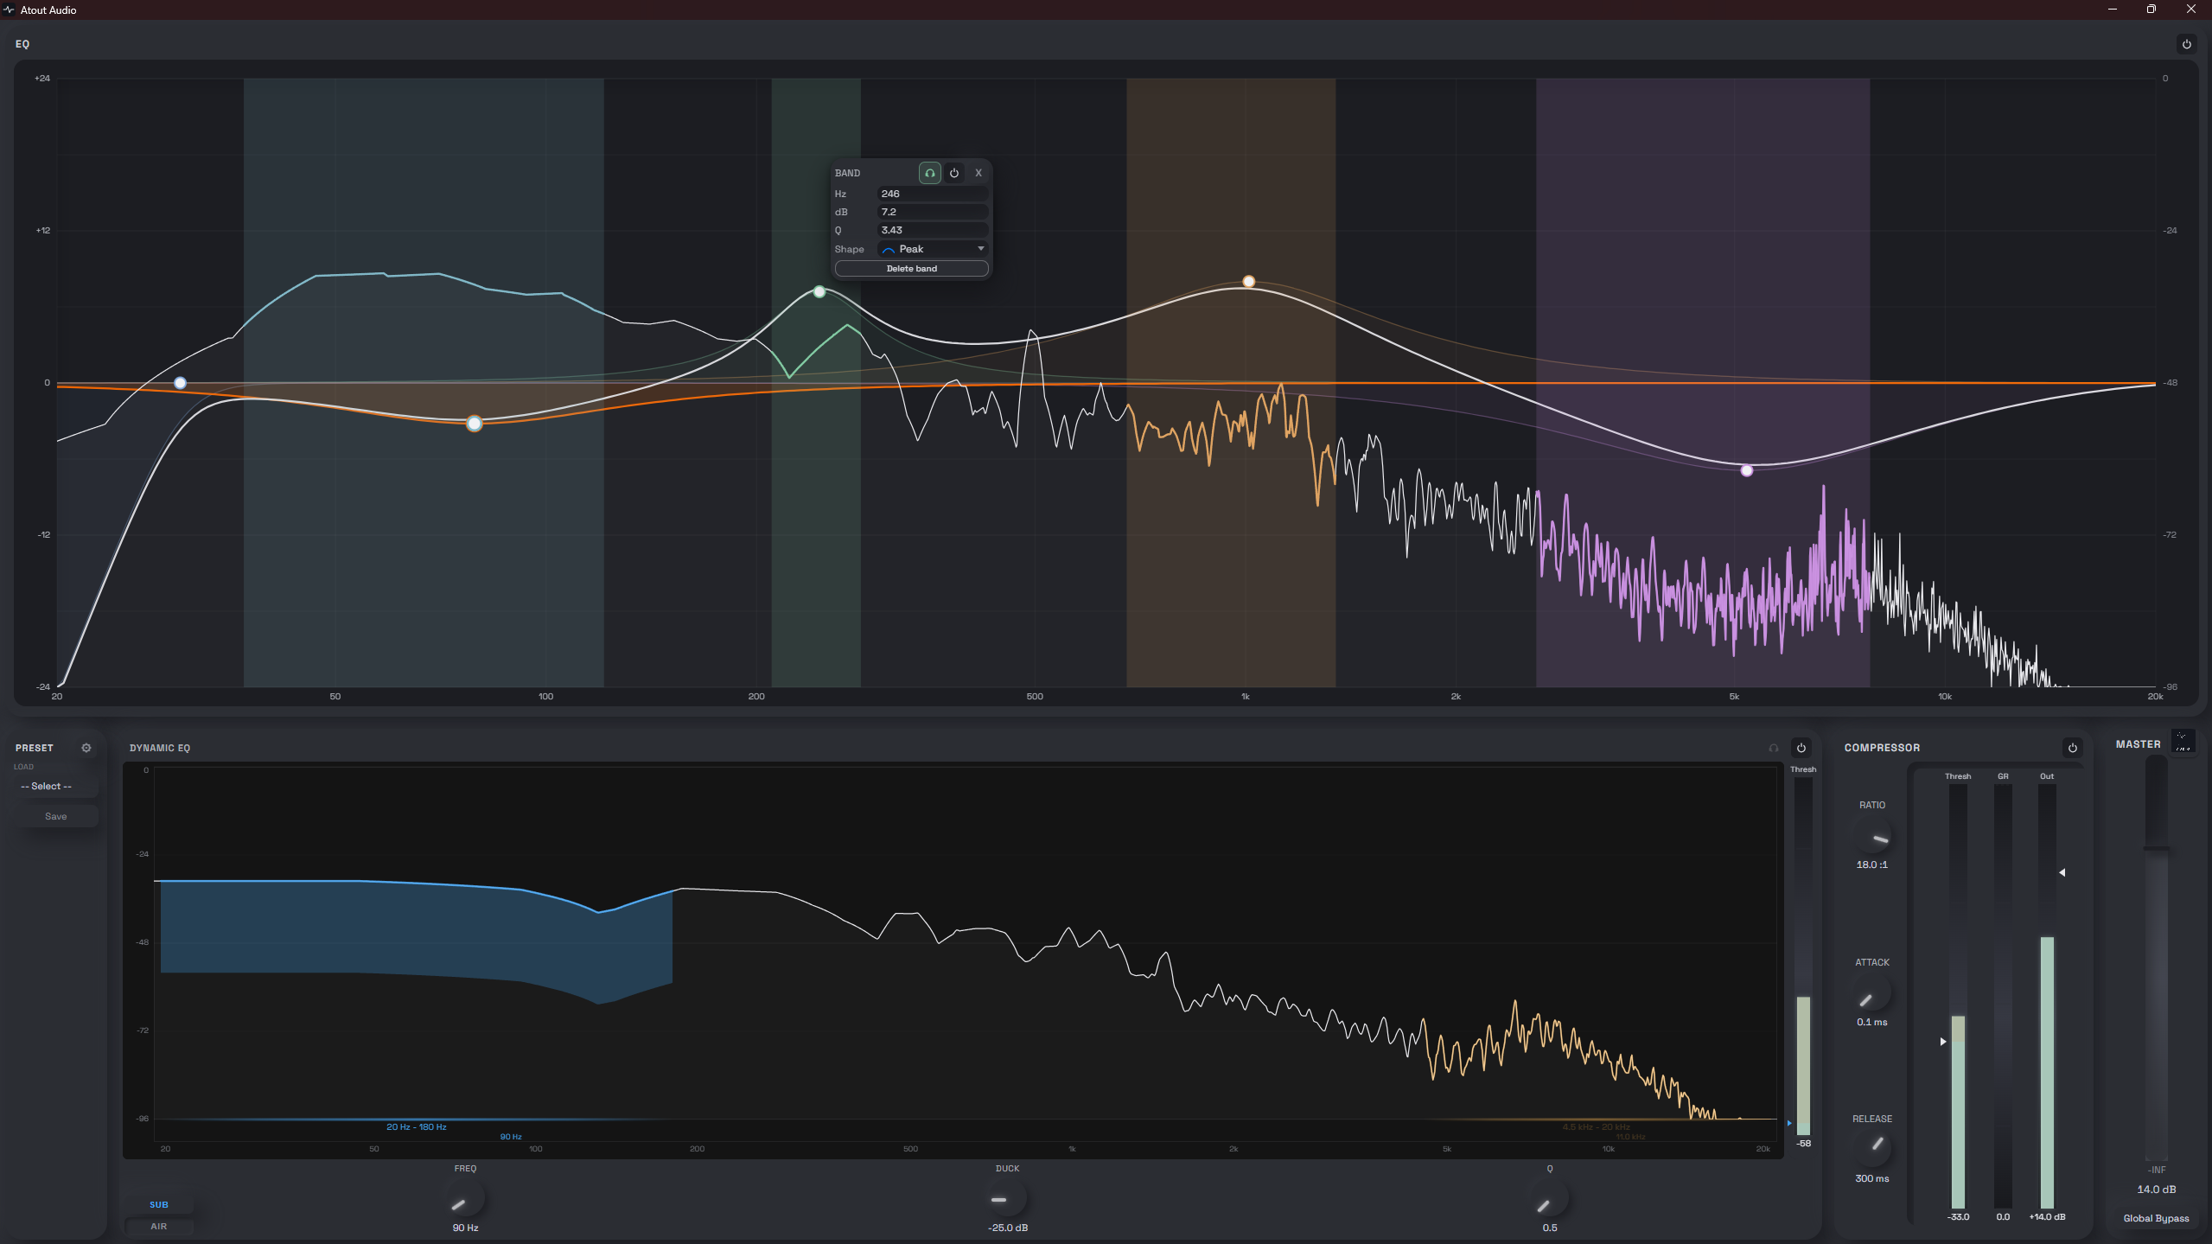Click the Atout Audio app icon in title bar
Image resolution: width=2212 pixels, height=1244 pixels.
point(10,10)
